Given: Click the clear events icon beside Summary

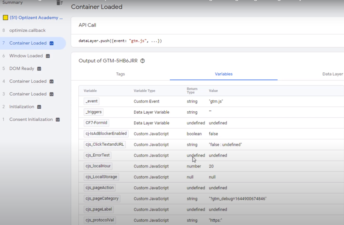Looking at the screenshot, I should coord(59,3).
